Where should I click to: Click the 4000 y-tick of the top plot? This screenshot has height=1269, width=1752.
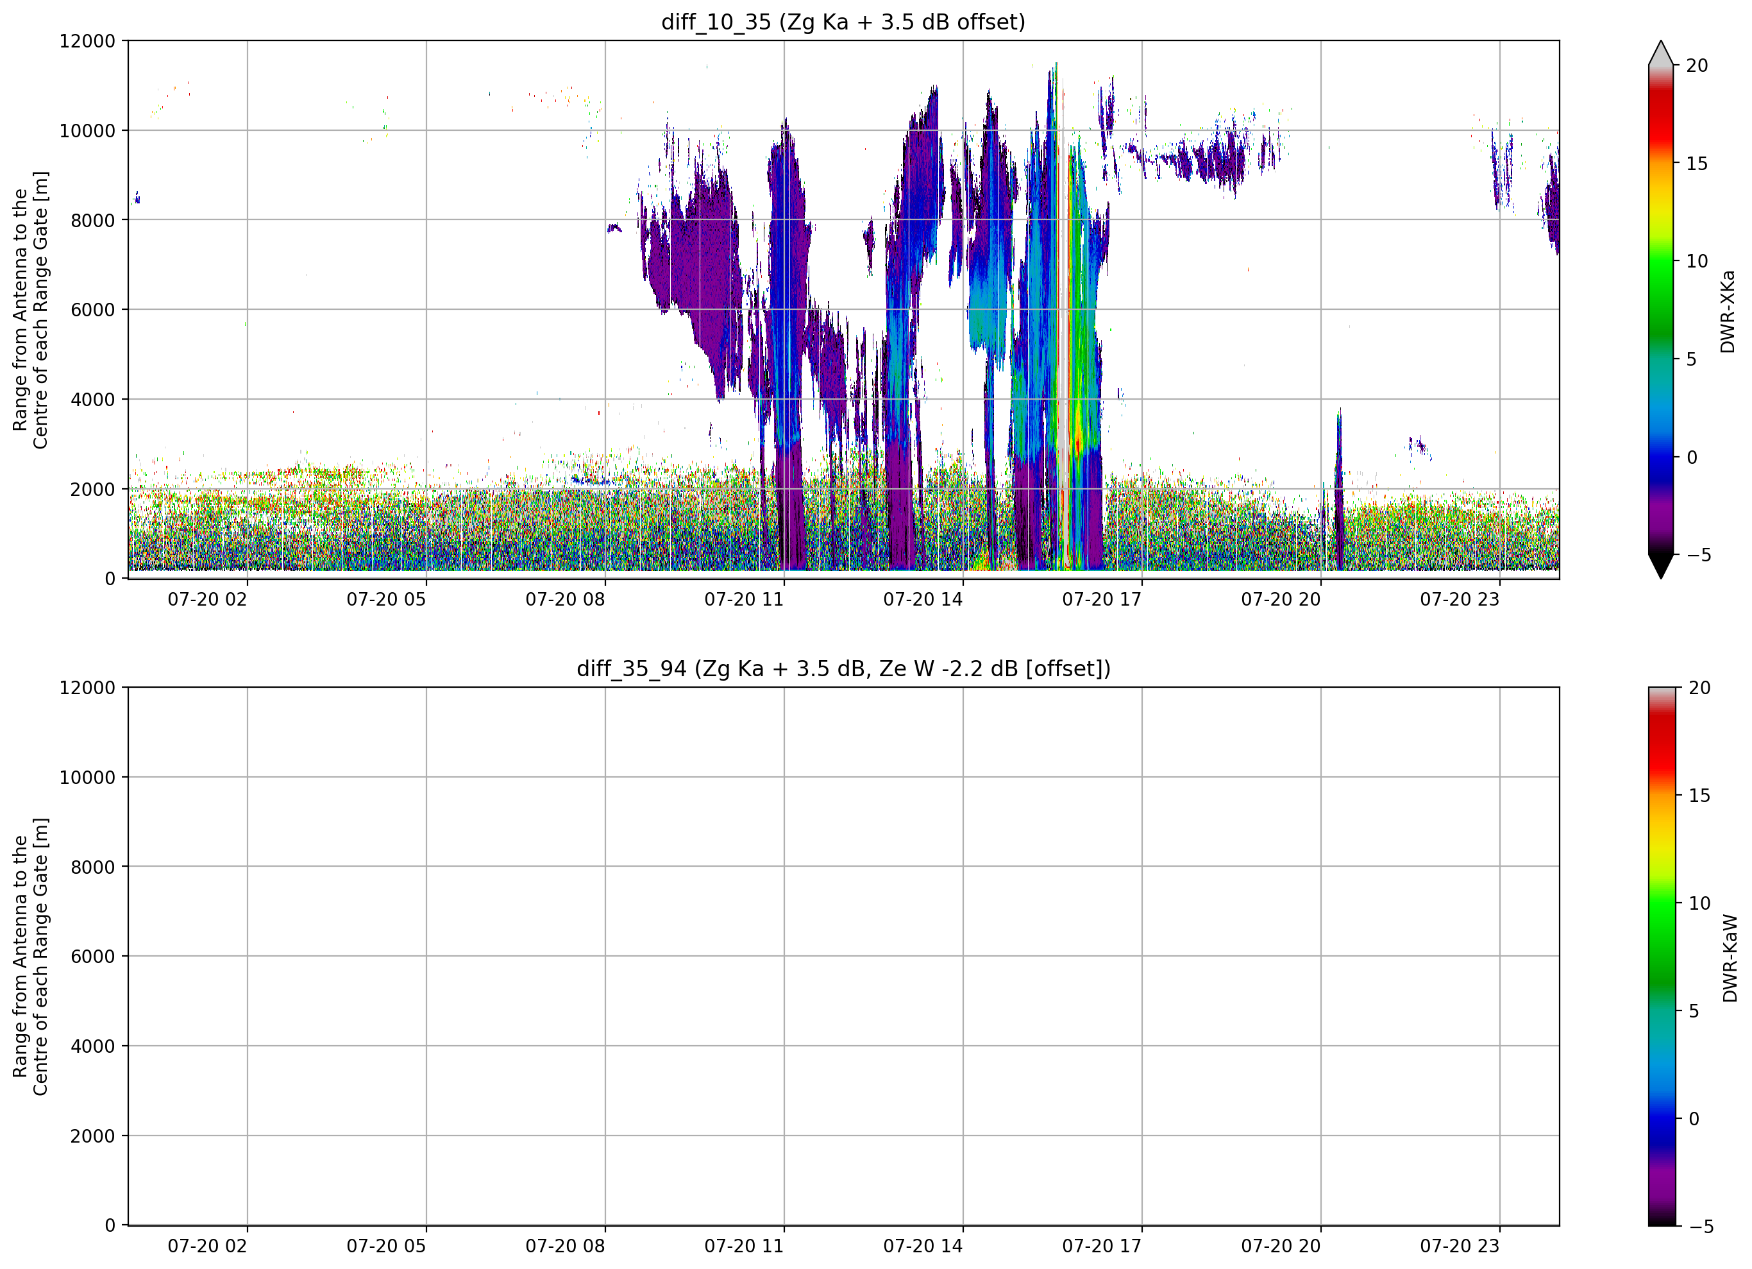click(x=93, y=400)
